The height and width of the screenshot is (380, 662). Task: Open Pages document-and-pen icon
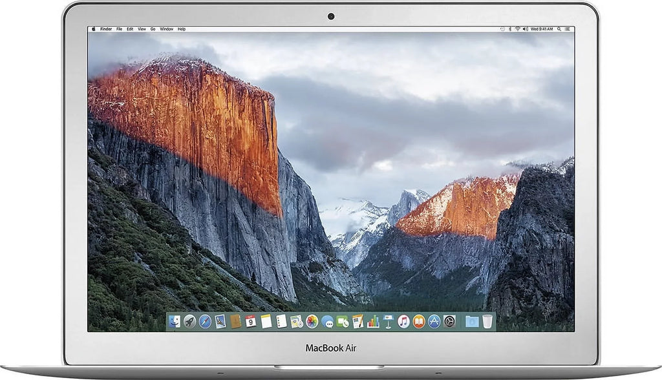(x=358, y=322)
